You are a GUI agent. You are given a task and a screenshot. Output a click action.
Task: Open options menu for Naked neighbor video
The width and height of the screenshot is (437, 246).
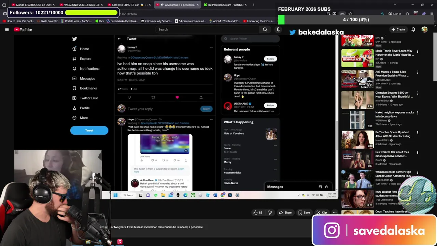pos(418,113)
